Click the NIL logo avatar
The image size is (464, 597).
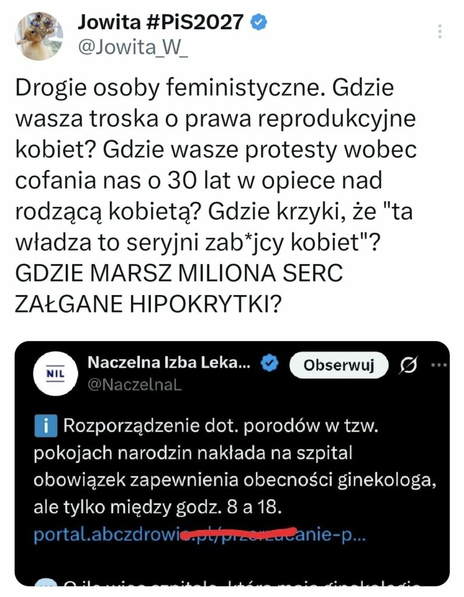coord(54,371)
